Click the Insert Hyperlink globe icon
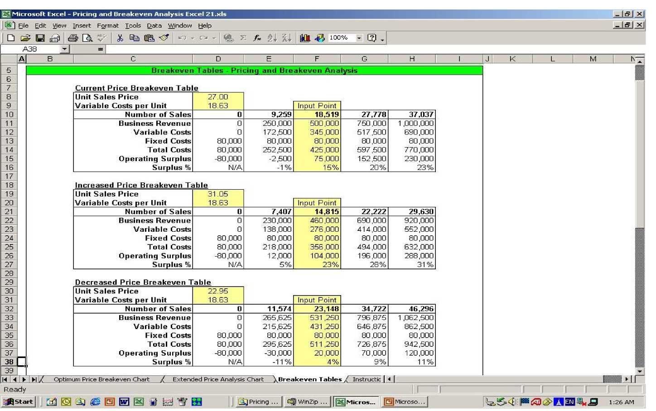The height and width of the screenshot is (411, 656). (x=229, y=38)
